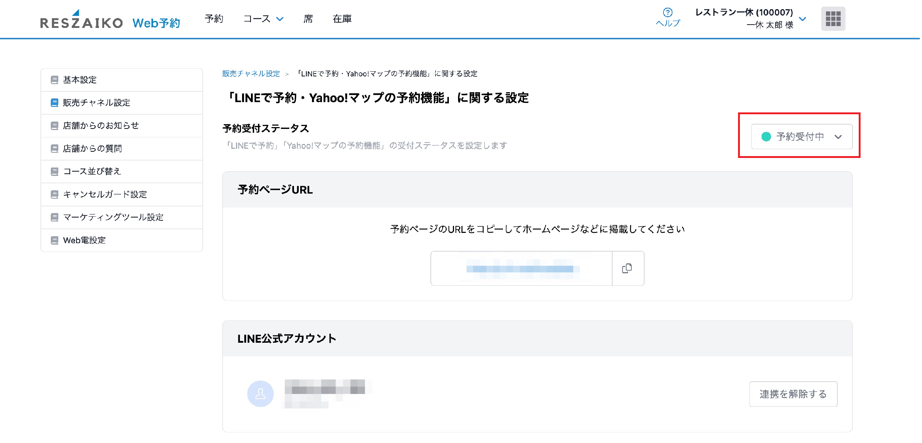922x443 pixels.
Task: Click the 連携を解除する button
Action: point(793,394)
